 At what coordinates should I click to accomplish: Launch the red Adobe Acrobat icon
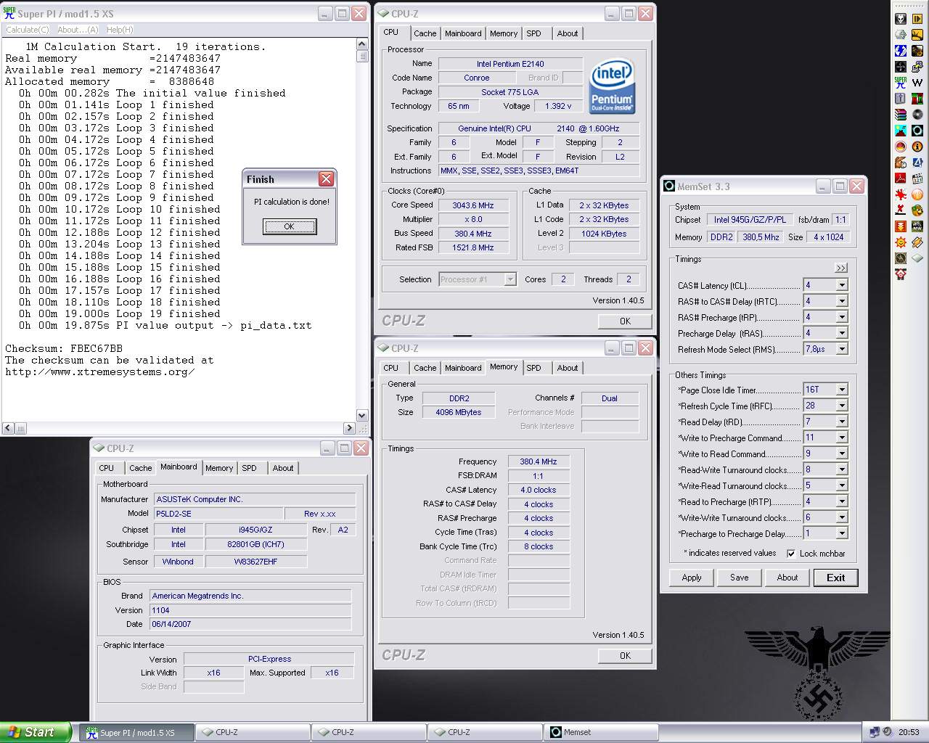pyautogui.click(x=901, y=178)
